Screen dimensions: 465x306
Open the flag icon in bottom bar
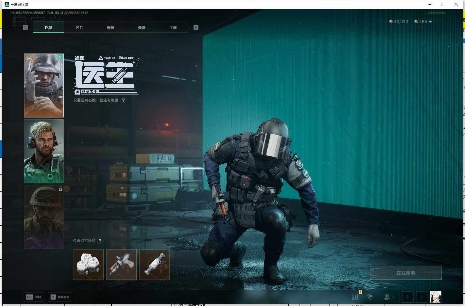tap(370, 297)
